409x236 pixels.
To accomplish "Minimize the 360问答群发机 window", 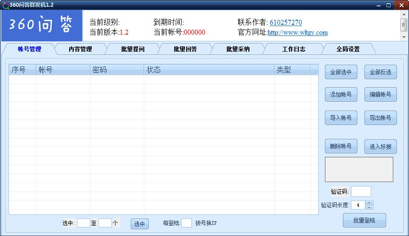I will (x=378, y=5).
